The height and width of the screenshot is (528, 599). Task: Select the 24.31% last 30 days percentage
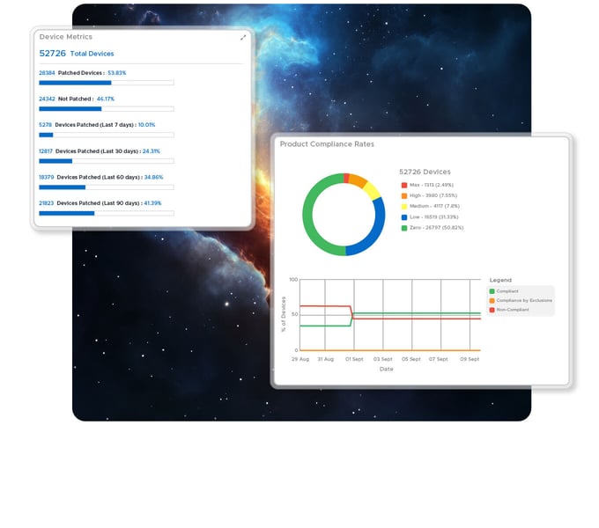click(x=152, y=151)
